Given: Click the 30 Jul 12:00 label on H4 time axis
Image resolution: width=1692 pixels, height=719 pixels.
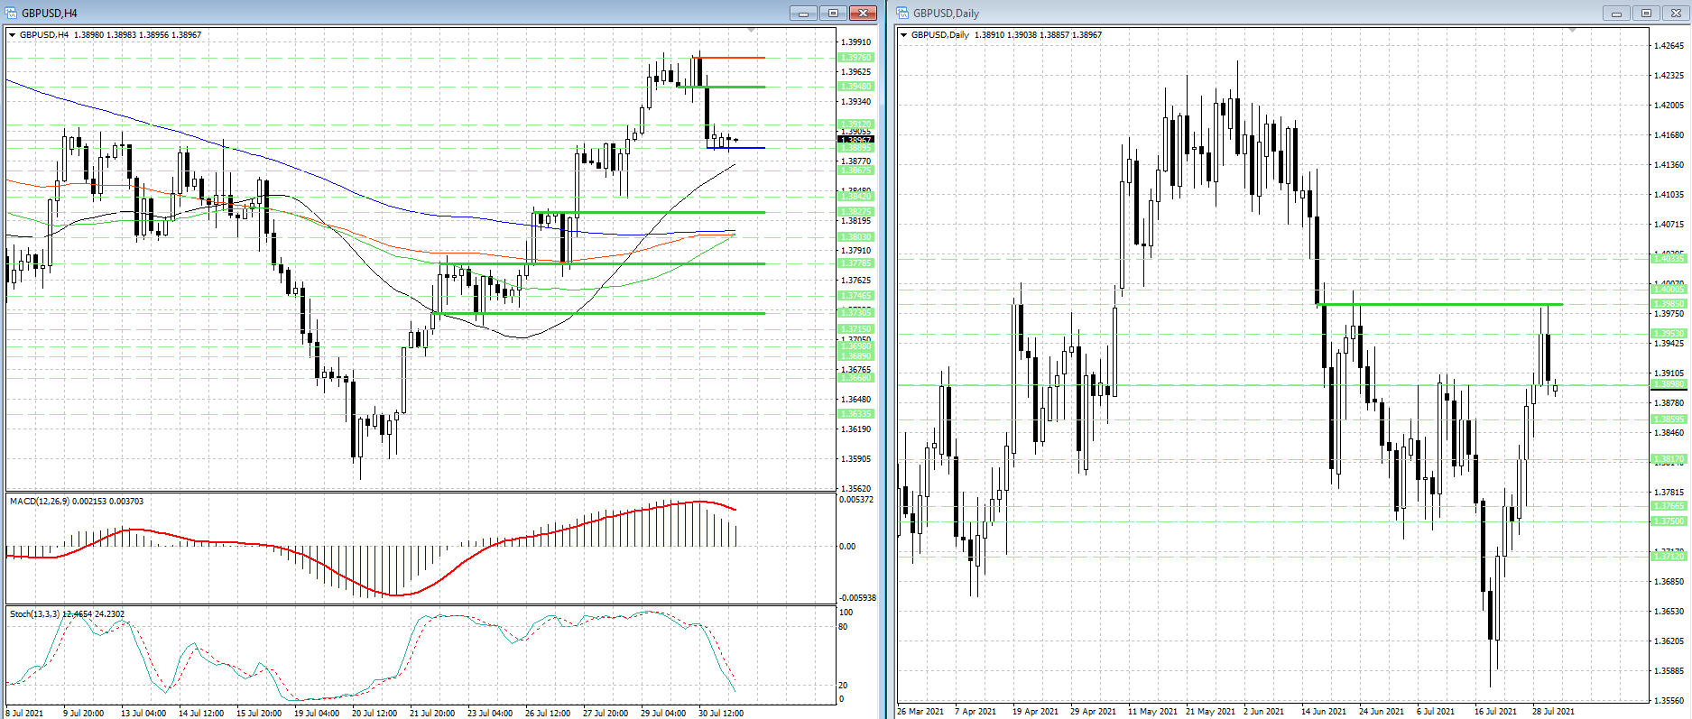Looking at the screenshot, I should click(x=721, y=713).
